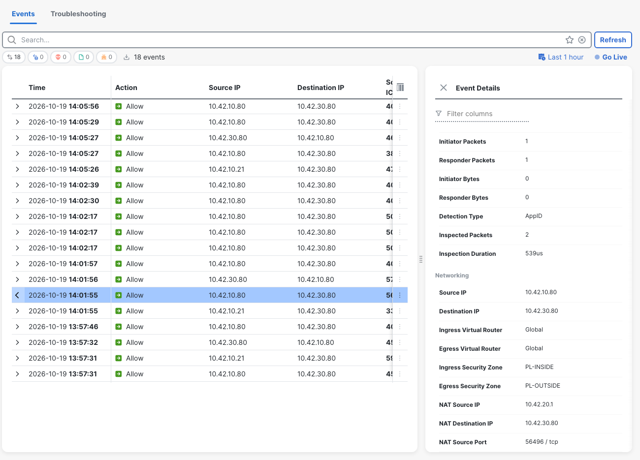Toggle the file events filter chip
Viewport: 640px width, 460px height.
tap(84, 57)
